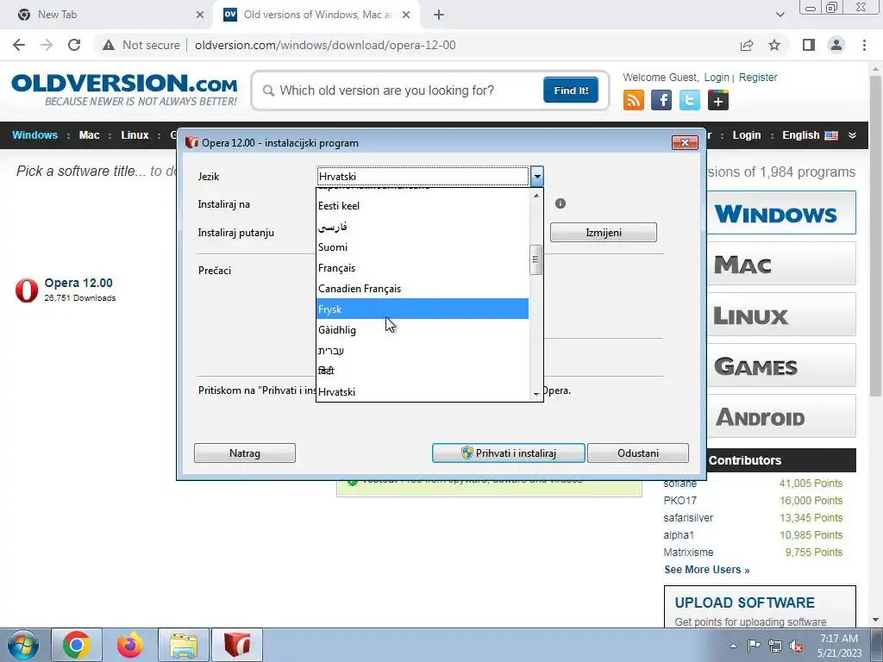This screenshot has height=662, width=883.
Task: Click the Chrome profile avatar icon
Action: click(836, 45)
